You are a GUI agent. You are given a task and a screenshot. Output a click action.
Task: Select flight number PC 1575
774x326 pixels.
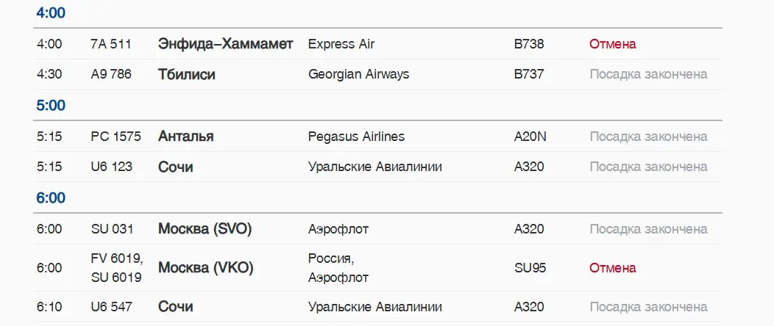(116, 136)
